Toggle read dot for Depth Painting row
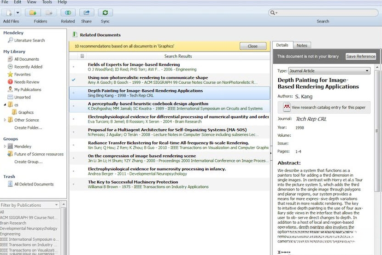 tap(74, 93)
